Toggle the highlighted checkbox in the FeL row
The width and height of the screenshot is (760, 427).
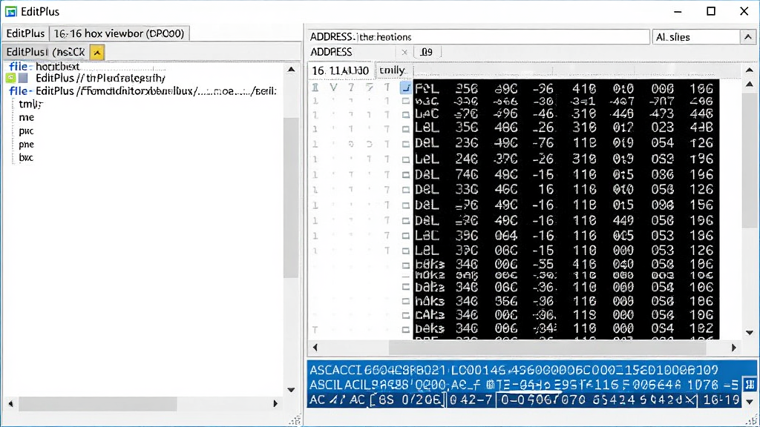click(x=406, y=88)
